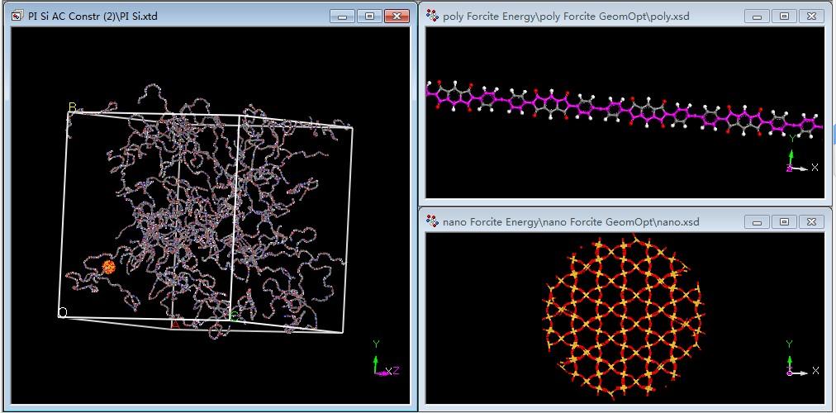The image size is (836, 413).
Task: Close the nano.xsd window
Action: click(x=811, y=221)
